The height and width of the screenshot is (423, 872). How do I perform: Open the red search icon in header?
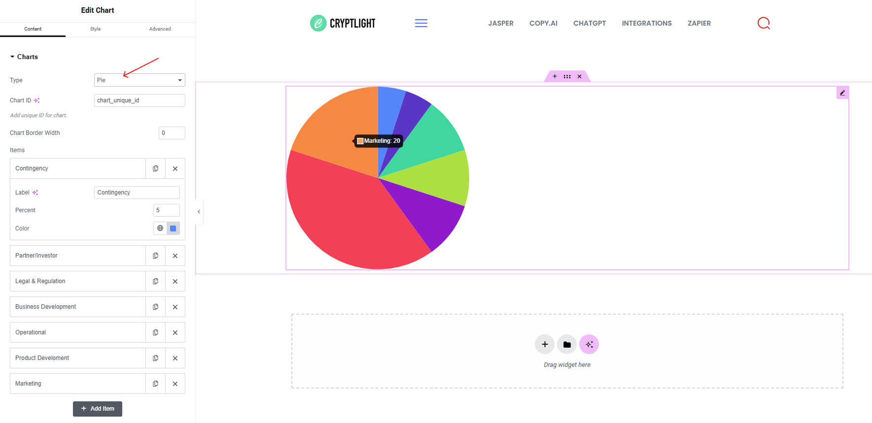pos(764,23)
